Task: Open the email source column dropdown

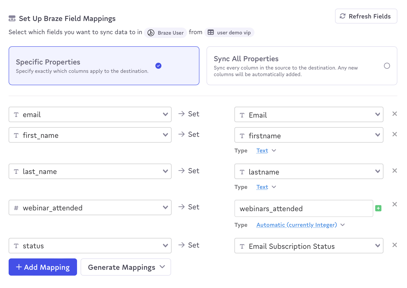Action: pyautogui.click(x=90, y=115)
